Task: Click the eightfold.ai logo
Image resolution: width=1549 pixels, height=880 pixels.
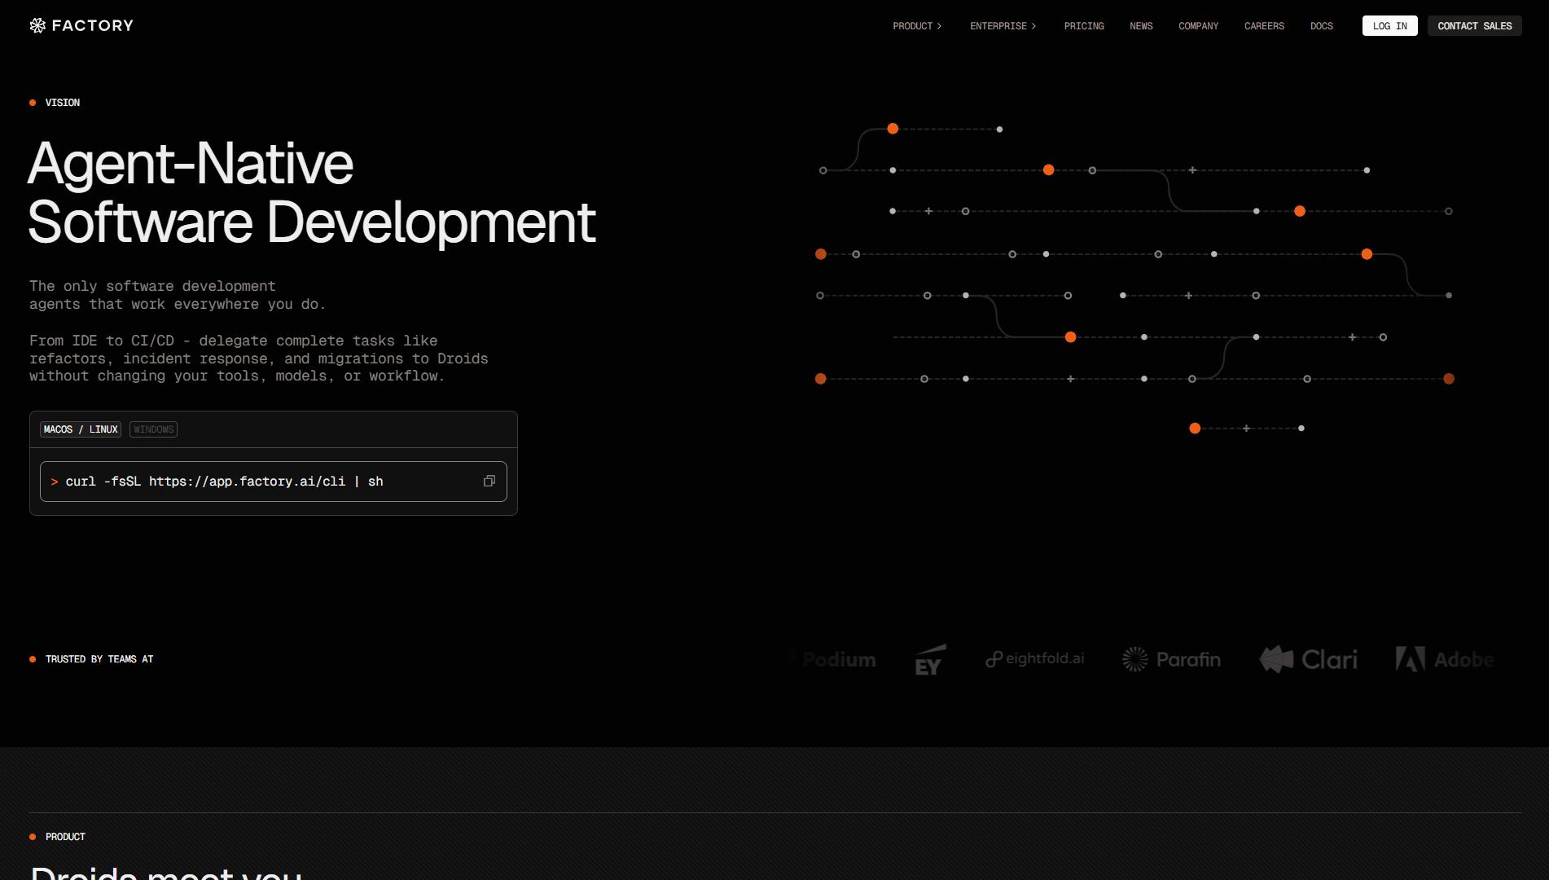Action: pyautogui.click(x=1034, y=658)
